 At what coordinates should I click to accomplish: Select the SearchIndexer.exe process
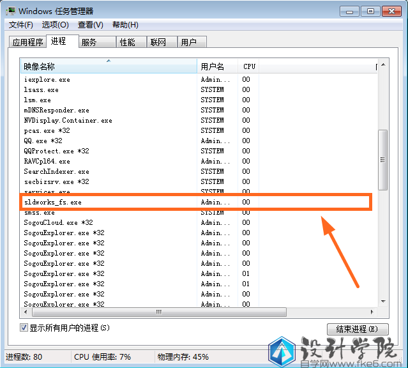pos(56,171)
